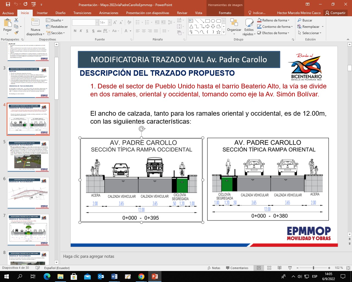Click the Organizar button
The height and width of the screenshot is (282, 352).
coord(234,26)
